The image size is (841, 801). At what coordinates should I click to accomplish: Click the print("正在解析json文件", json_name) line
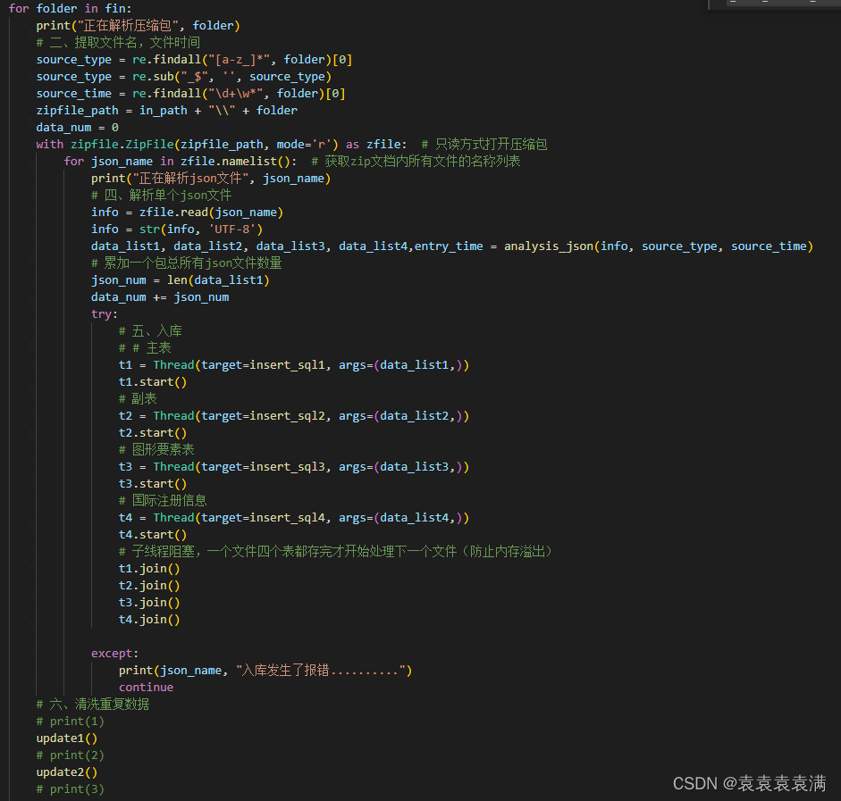(211, 179)
